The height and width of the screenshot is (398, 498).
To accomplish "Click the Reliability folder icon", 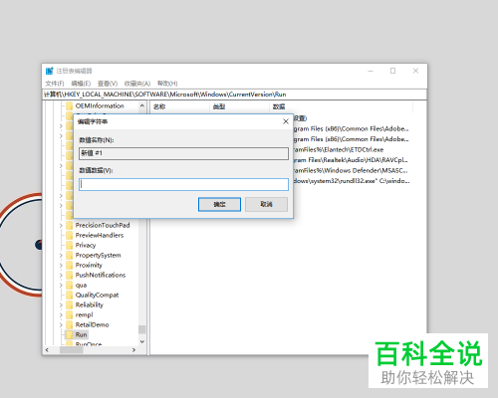I will 69,304.
